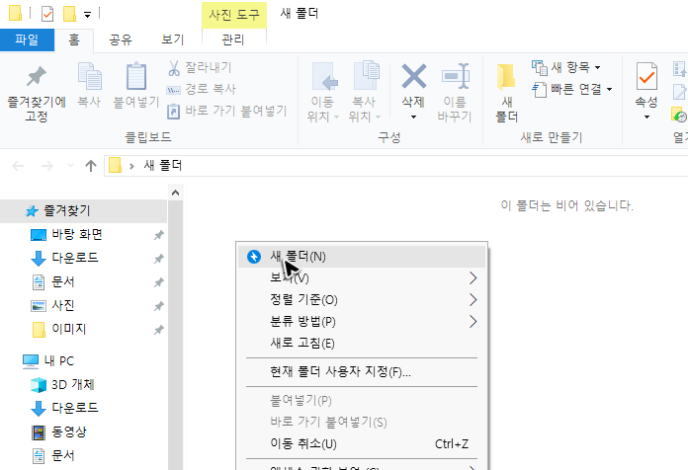This screenshot has height=470, width=688.
Task: Open 3D 개체 under 내 PC
Action: pos(73,384)
